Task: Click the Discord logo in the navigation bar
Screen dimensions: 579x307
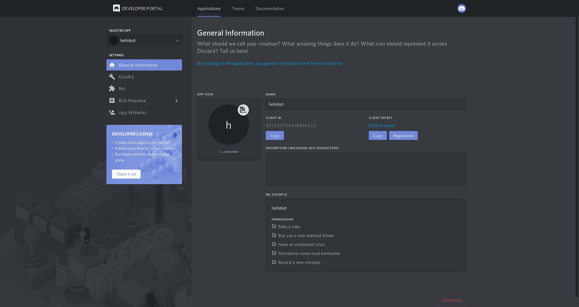Action: (116, 8)
